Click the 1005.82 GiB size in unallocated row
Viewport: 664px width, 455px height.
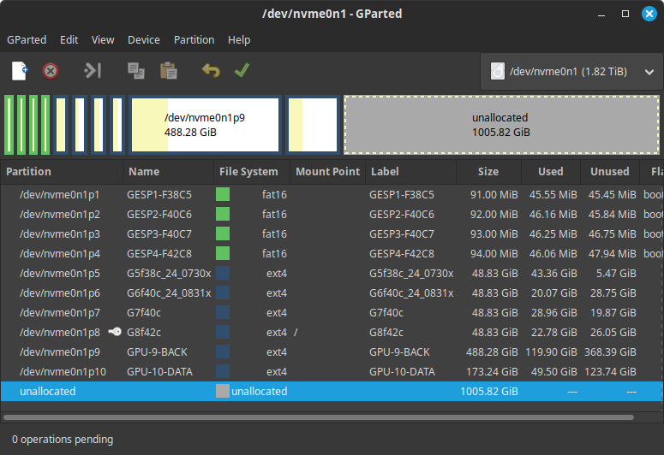click(x=489, y=391)
